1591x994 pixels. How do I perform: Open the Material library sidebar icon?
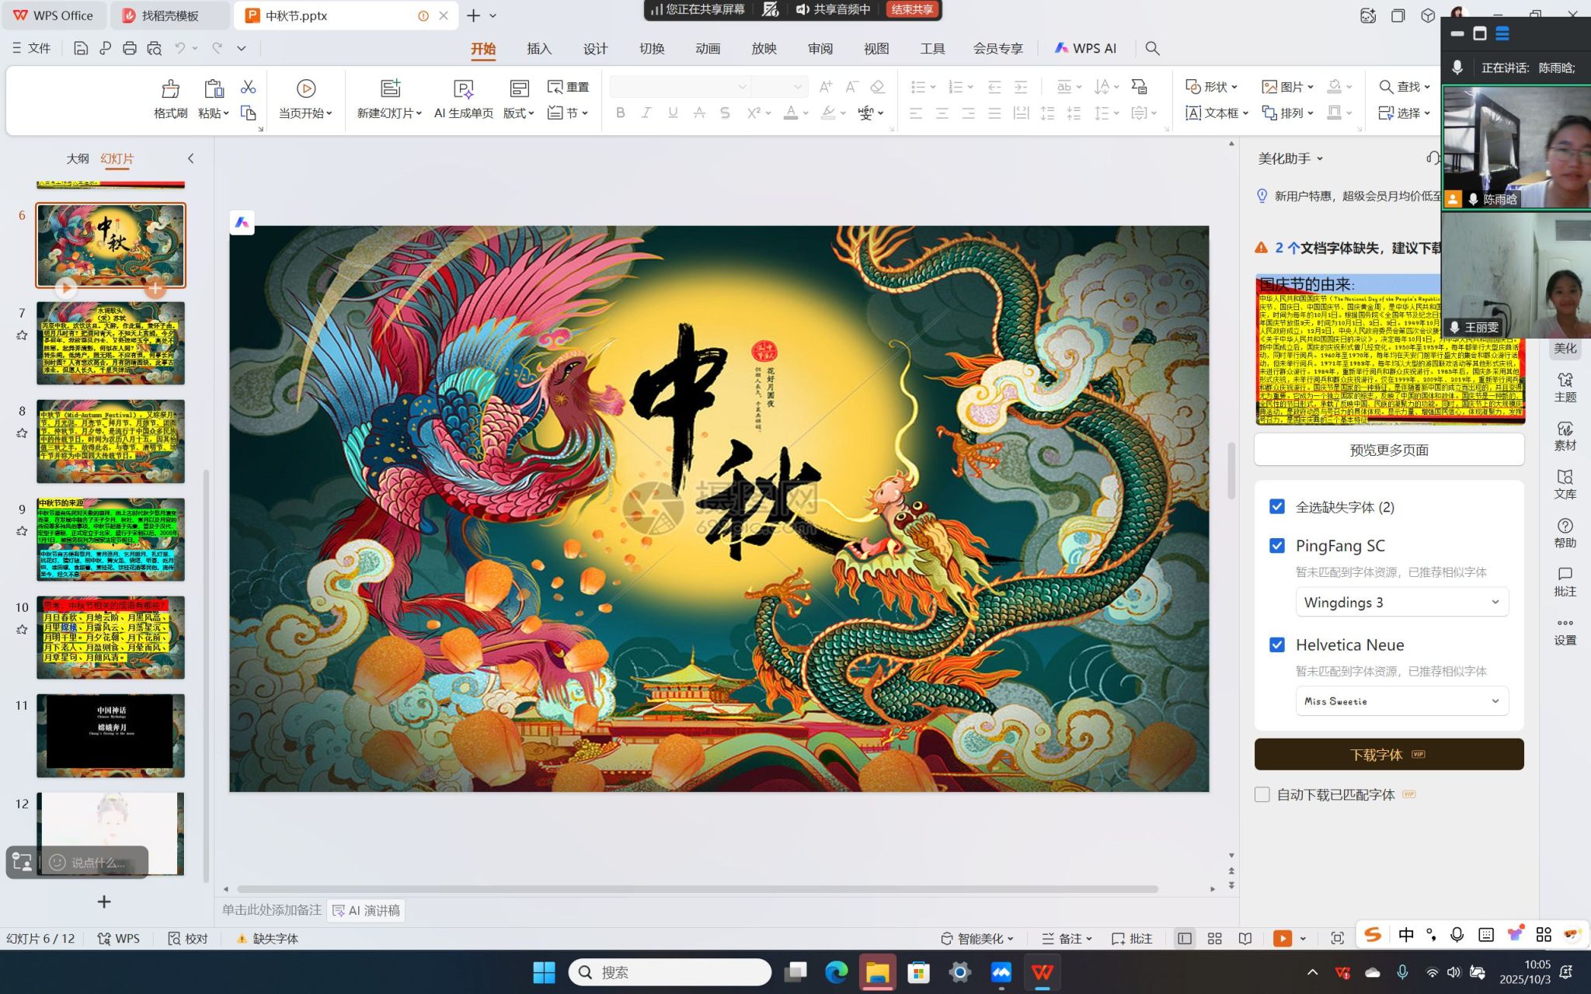pyautogui.click(x=1565, y=436)
